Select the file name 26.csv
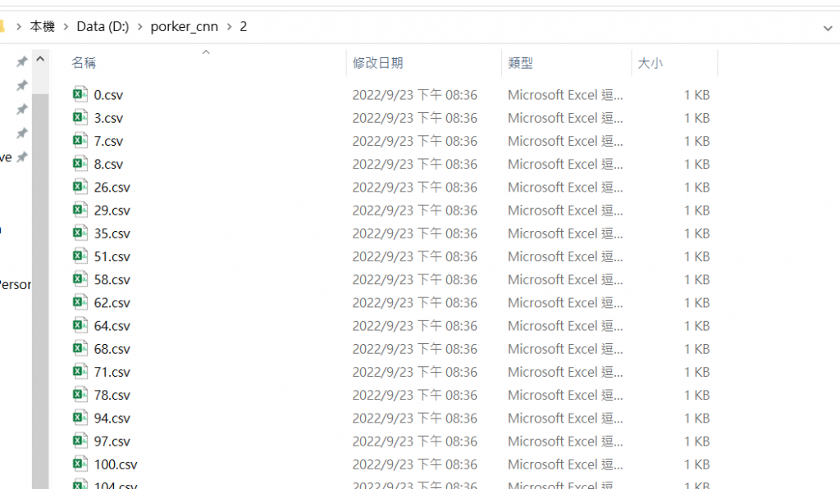The image size is (840, 489). point(112,187)
